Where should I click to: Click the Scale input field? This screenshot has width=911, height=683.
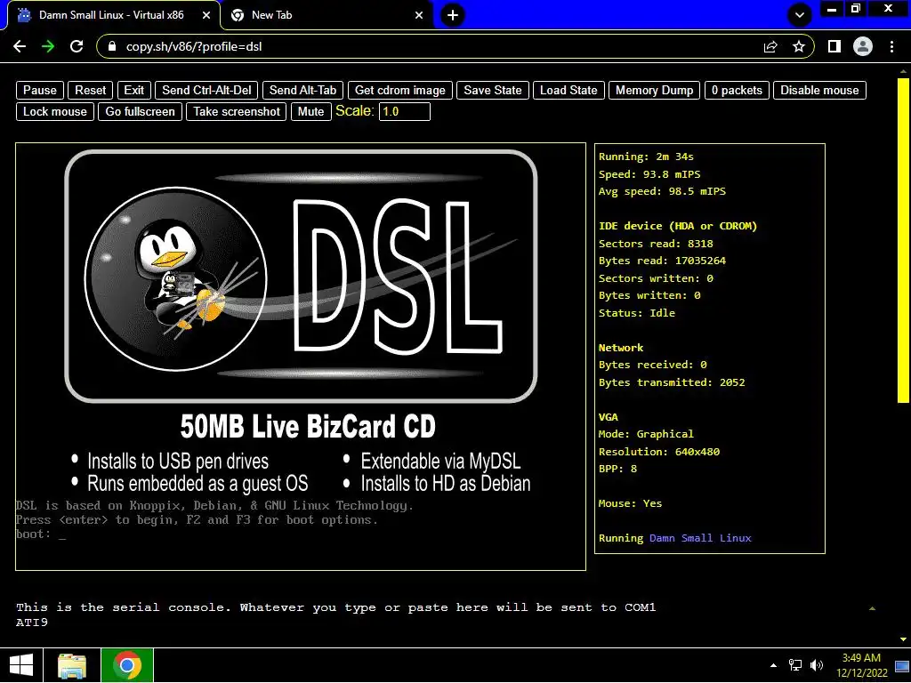pos(405,111)
